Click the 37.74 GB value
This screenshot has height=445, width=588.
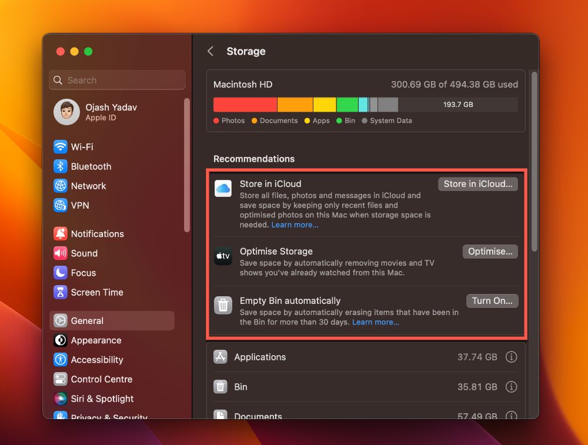pos(477,357)
